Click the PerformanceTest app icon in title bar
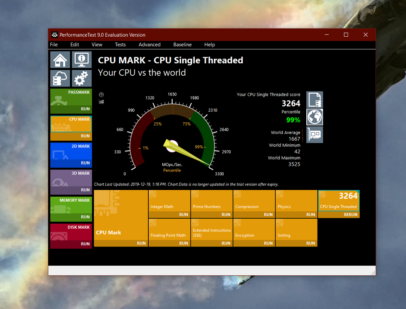Image resolution: width=406 pixels, height=309 pixels. pyautogui.click(x=54, y=35)
